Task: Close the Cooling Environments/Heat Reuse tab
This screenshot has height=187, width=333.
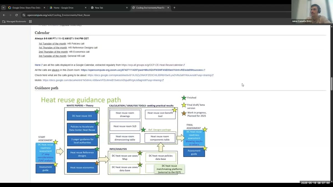Action: (x=168, y=8)
